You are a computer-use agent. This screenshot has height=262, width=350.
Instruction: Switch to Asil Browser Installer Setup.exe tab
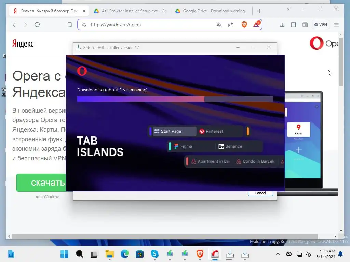pos(130,11)
